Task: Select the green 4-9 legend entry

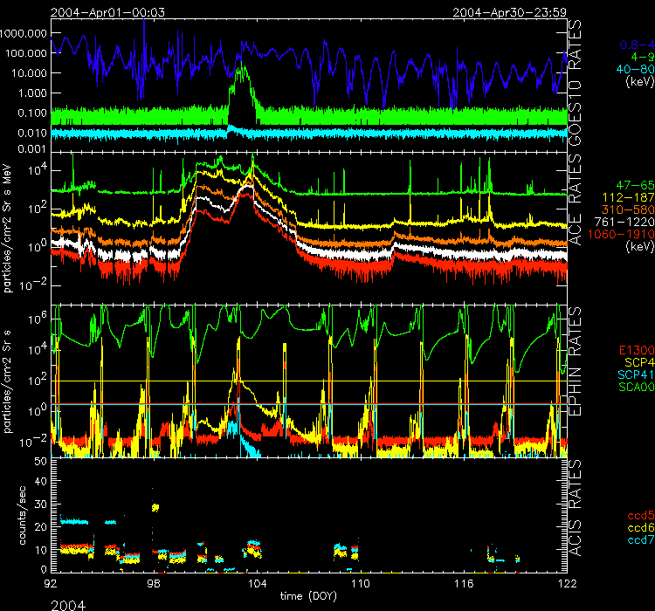Action: coord(639,57)
